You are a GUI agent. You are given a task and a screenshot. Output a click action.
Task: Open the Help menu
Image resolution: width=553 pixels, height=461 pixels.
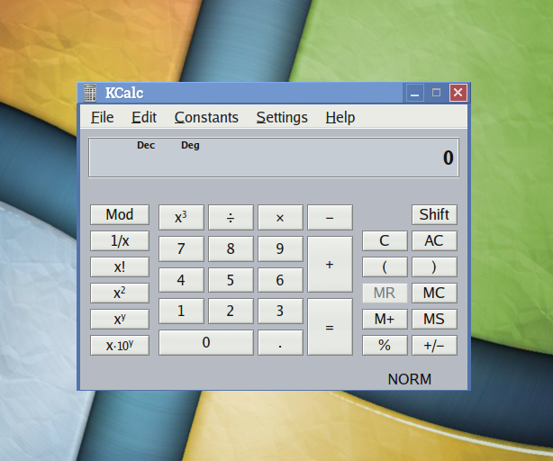coord(340,117)
